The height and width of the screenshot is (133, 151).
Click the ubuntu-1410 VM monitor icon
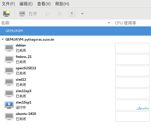pos(9,116)
